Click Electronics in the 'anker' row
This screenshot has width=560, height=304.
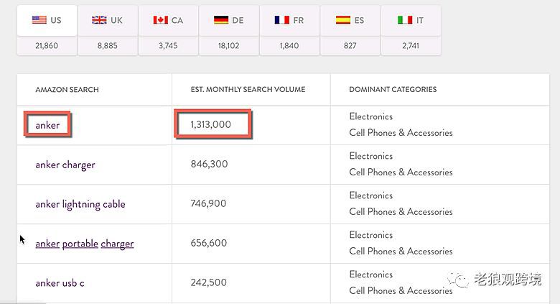pyautogui.click(x=371, y=116)
